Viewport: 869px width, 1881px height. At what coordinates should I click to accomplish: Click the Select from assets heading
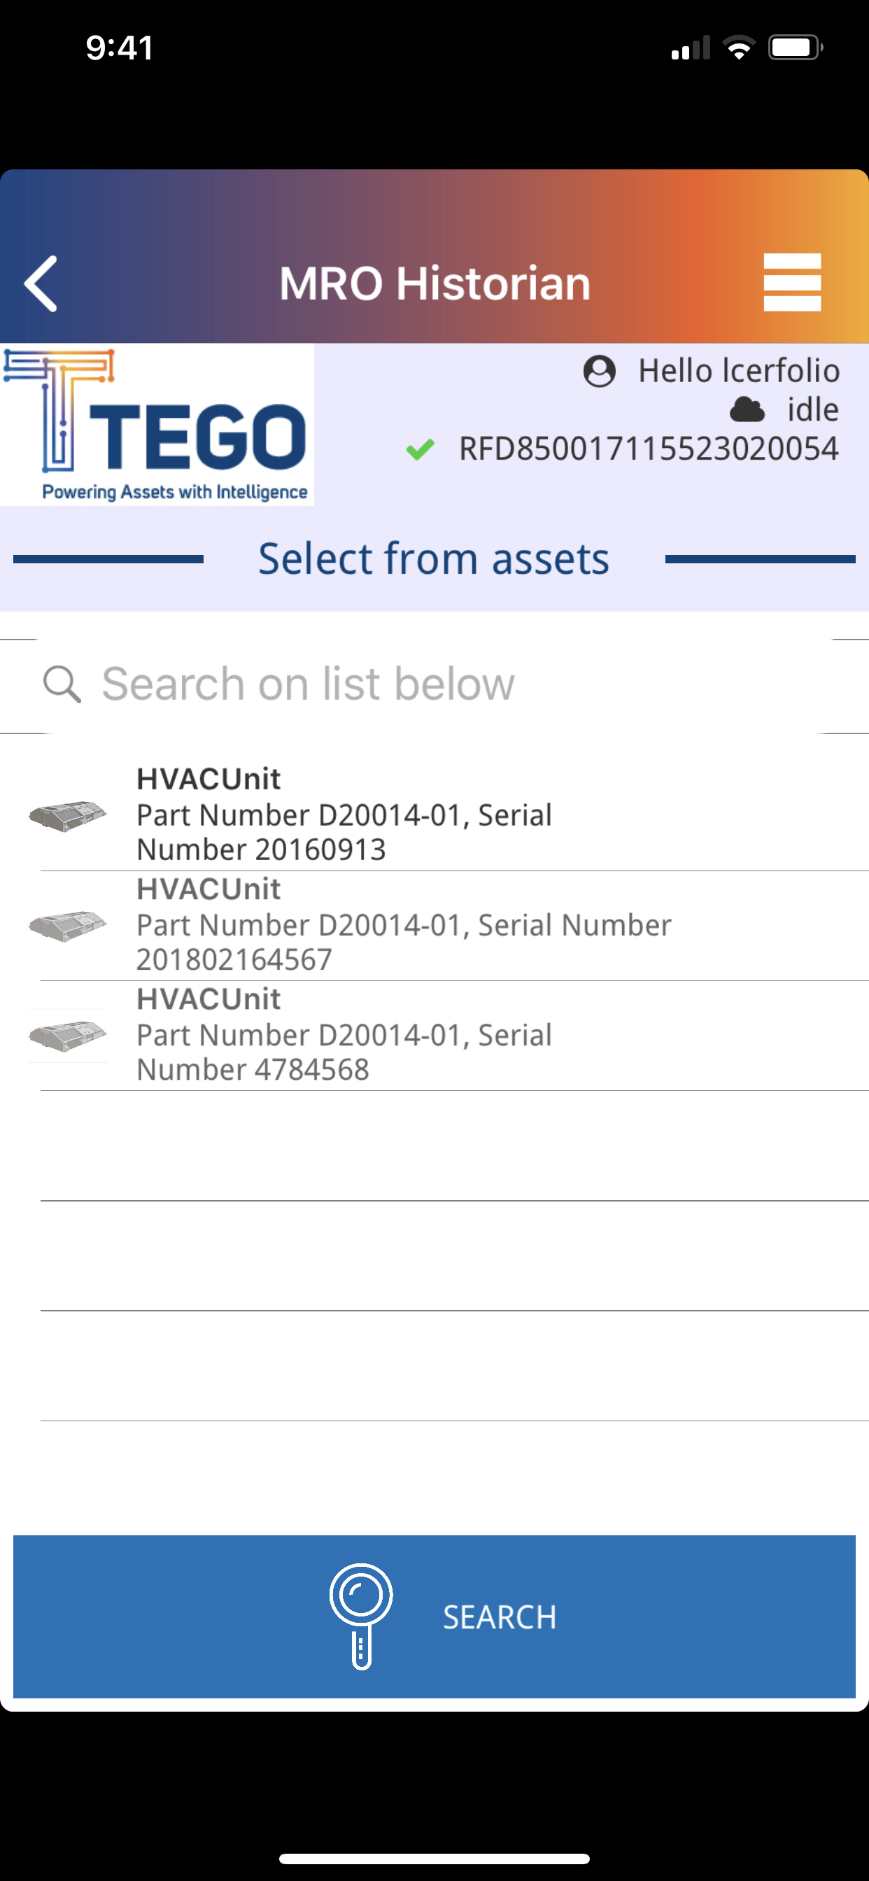pos(434,558)
